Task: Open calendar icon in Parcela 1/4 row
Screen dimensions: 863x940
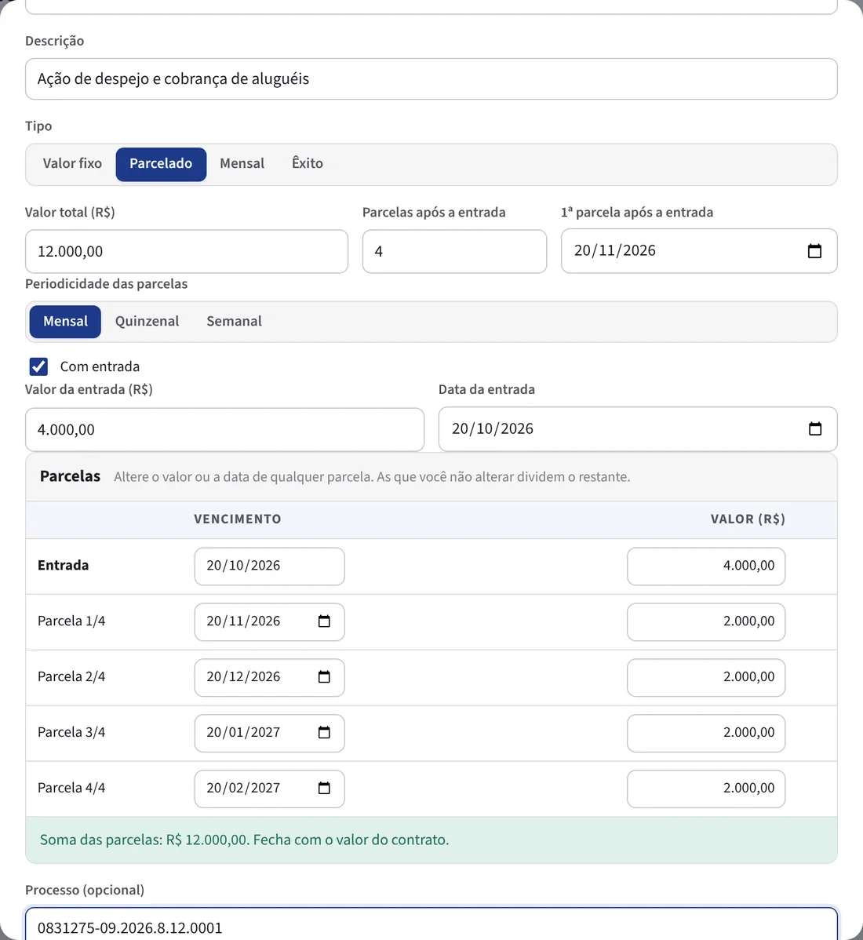Action: tap(324, 621)
